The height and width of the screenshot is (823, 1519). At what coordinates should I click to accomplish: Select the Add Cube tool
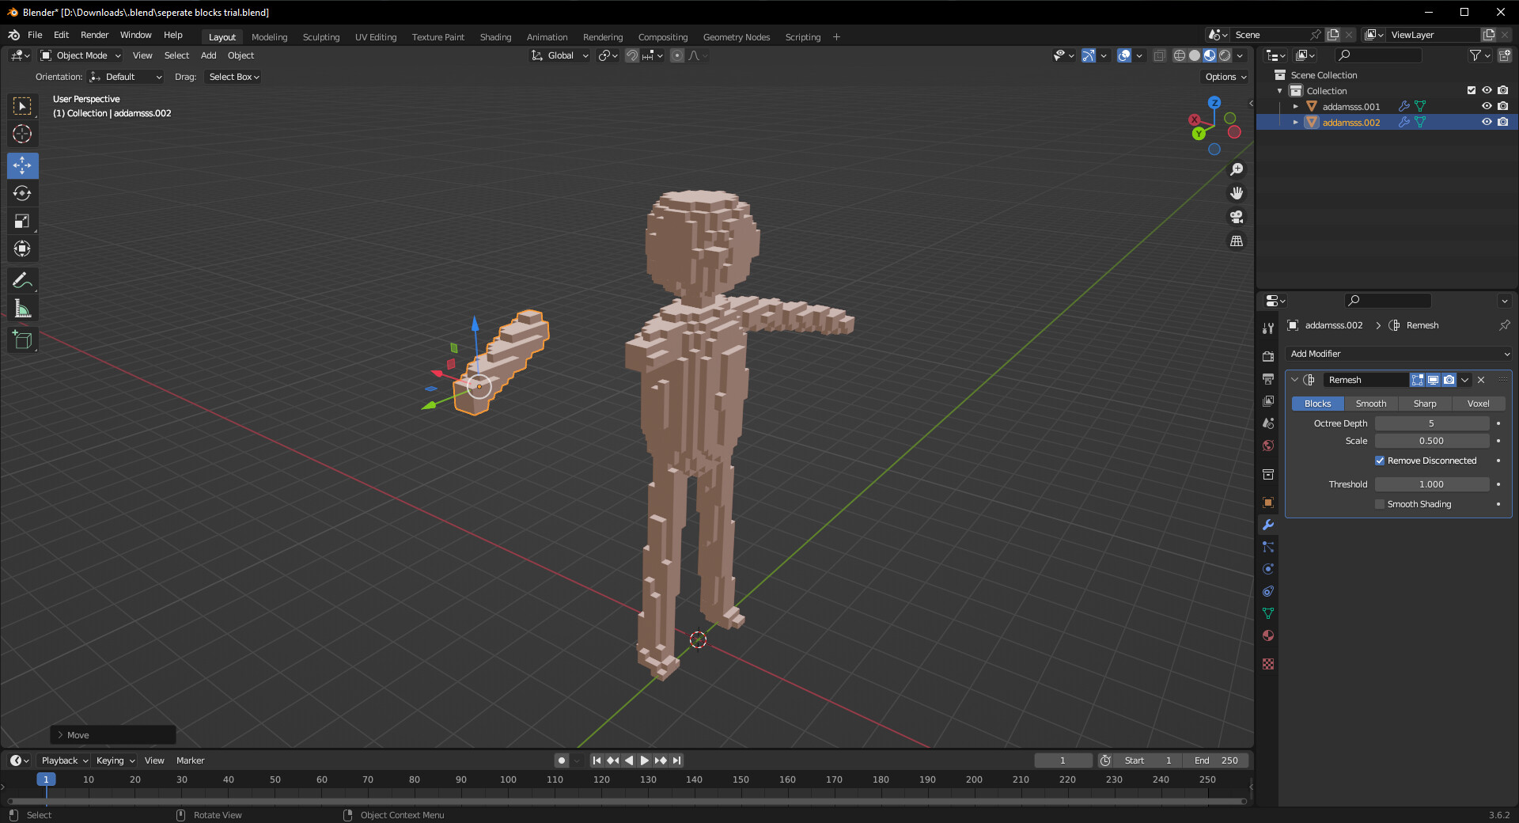(x=22, y=340)
